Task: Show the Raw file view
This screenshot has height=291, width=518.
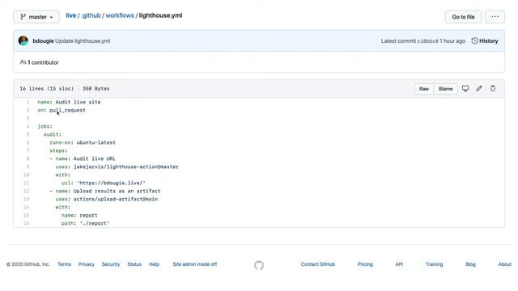Action: coord(424,89)
